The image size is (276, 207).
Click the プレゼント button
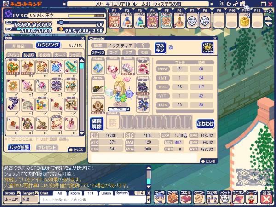click(x=46, y=147)
